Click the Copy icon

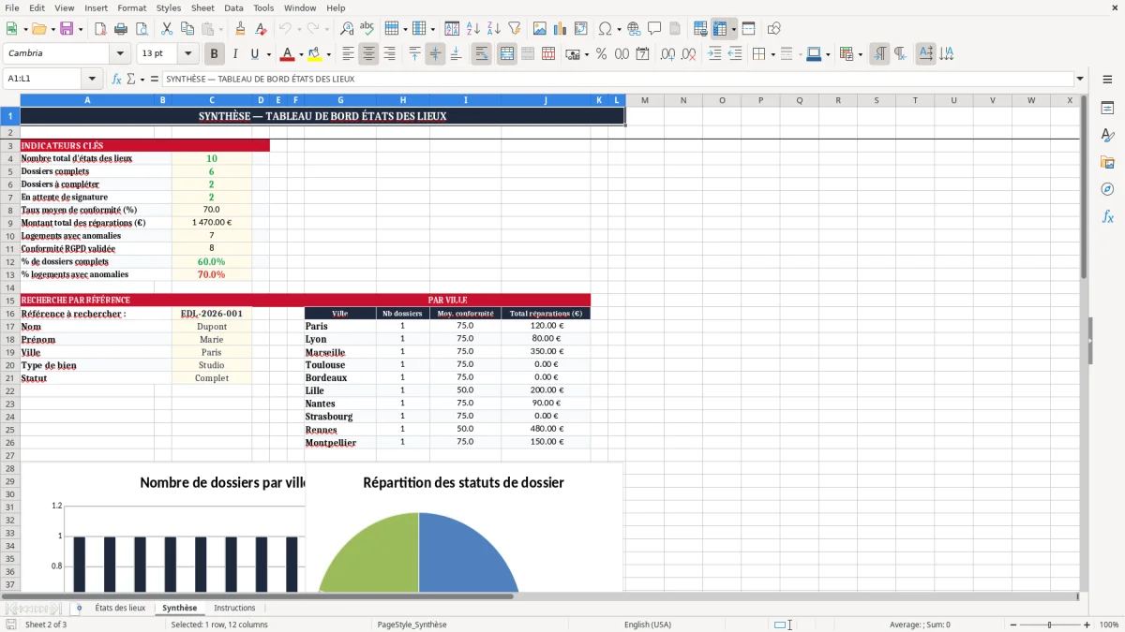point(187,29)
